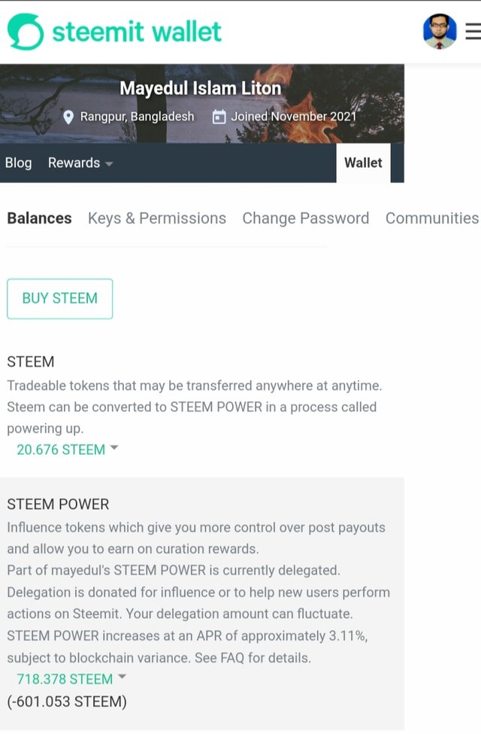Click the delegated (-601.053 STEEM) amount
Image resolution: width=481 pixels, height=734 pixels.
pyautogui.click(x=67, y=702)
